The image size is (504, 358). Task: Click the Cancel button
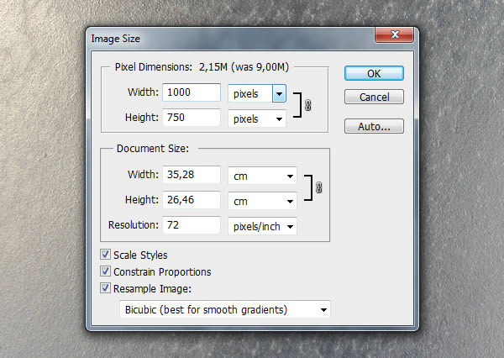(374, 97)
